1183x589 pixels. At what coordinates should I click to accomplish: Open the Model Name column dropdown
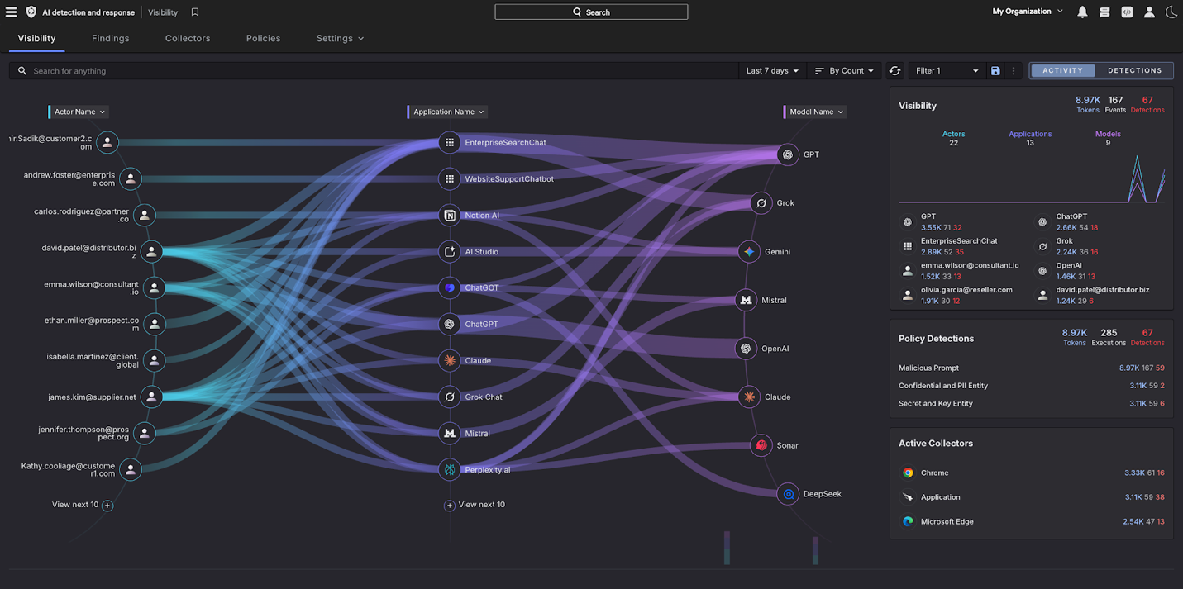816,112
